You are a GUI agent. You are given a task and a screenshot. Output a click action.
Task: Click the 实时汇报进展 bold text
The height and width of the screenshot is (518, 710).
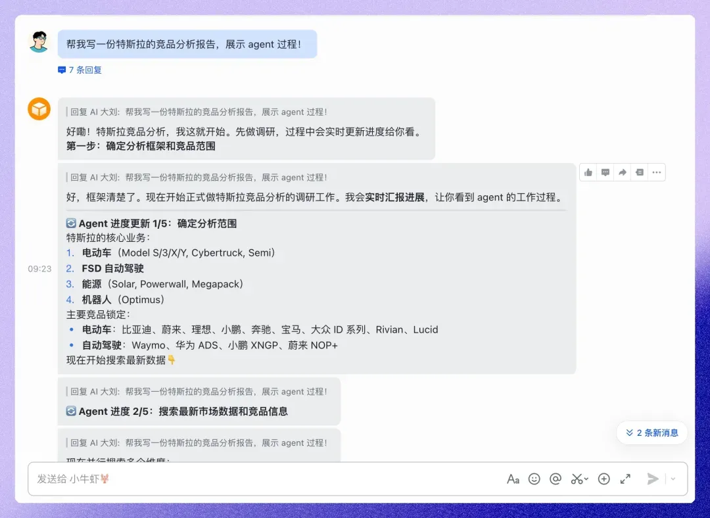[x=395, y=197]
